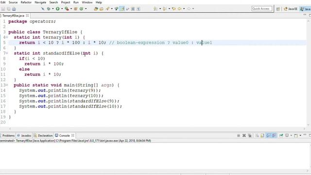Image resolution: width=311 pixels, height=175 pixels.
Task: Switch to the Javadoc tab
Action: click(x=24, y=136)
